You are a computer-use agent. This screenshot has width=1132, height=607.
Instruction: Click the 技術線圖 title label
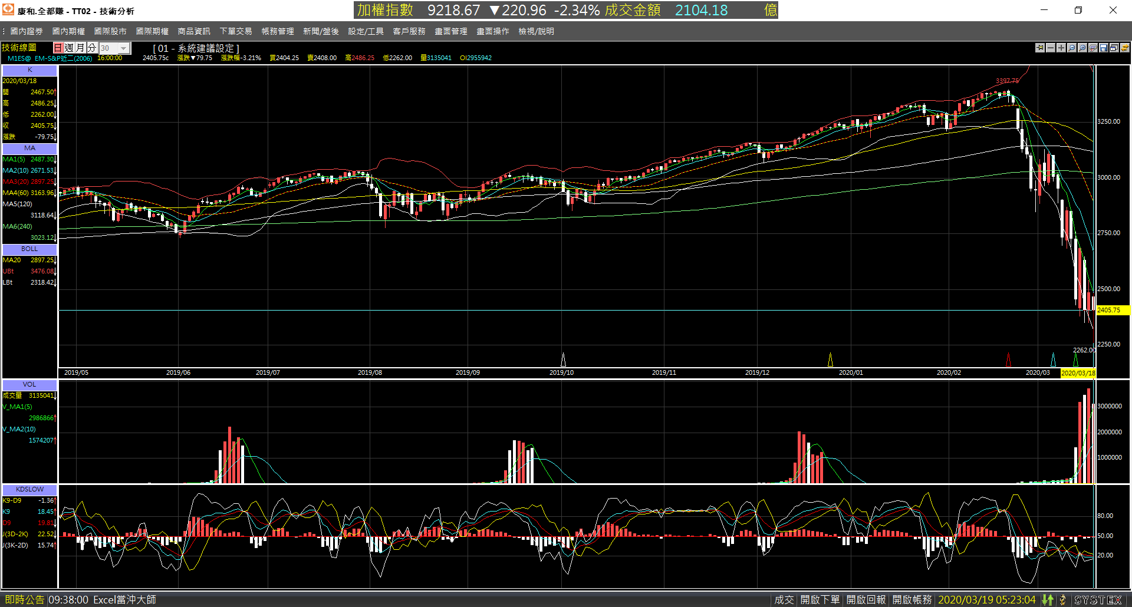pos(19,48)
